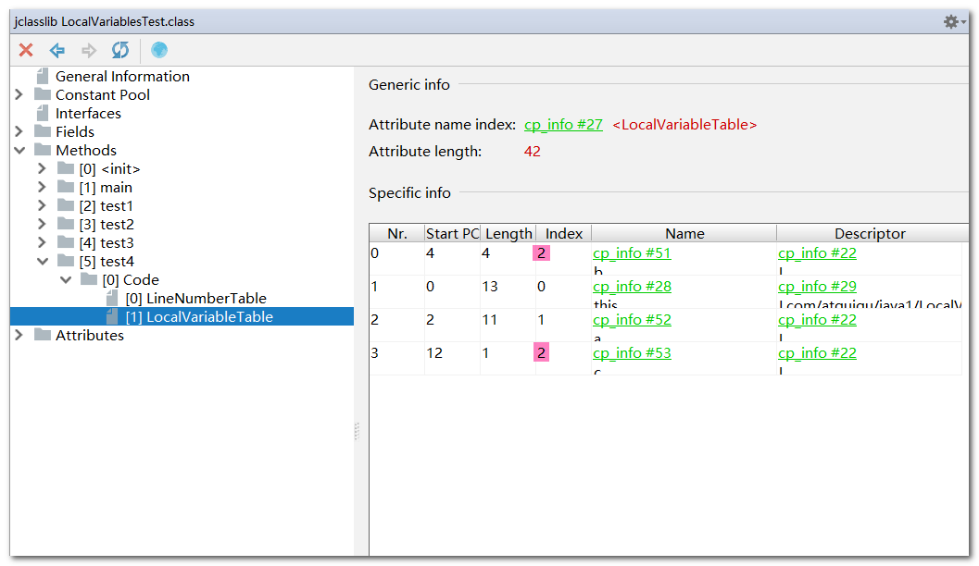
Task: Select the Attributes label
Action: (x=90, y=336)
